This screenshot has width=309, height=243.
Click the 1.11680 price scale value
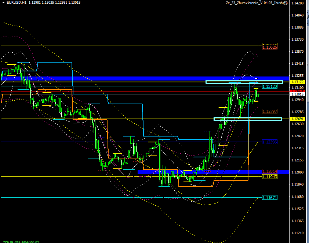297,197
